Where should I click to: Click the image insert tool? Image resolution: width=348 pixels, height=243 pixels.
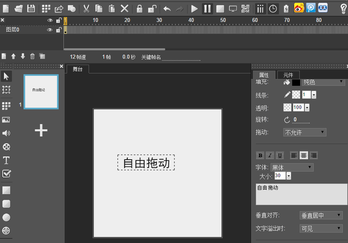tap(7, 119)
